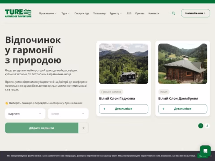Open the search magnifier icon
Screen dimensions: 215x161
tap(173, 13)
